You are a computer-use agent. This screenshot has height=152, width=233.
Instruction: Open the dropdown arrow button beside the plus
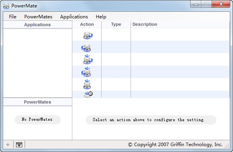pyautogui.click(x=19, y=145)
